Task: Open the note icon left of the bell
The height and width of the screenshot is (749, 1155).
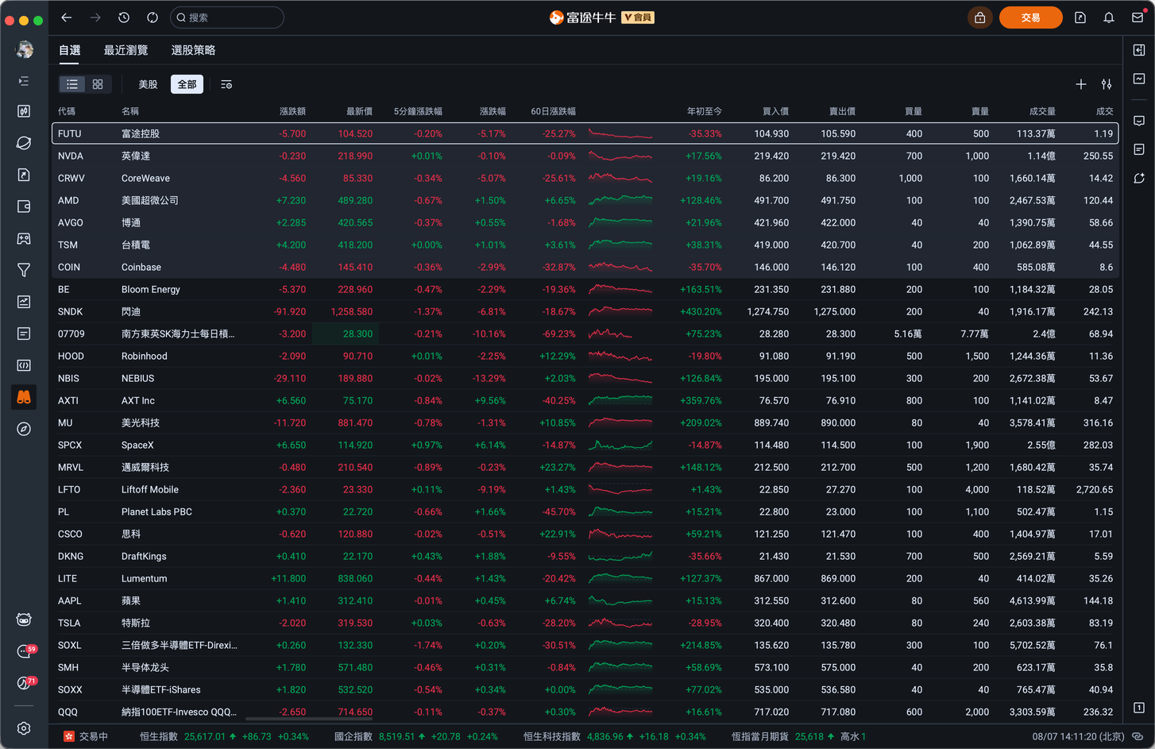Action: pos(1080,17)
